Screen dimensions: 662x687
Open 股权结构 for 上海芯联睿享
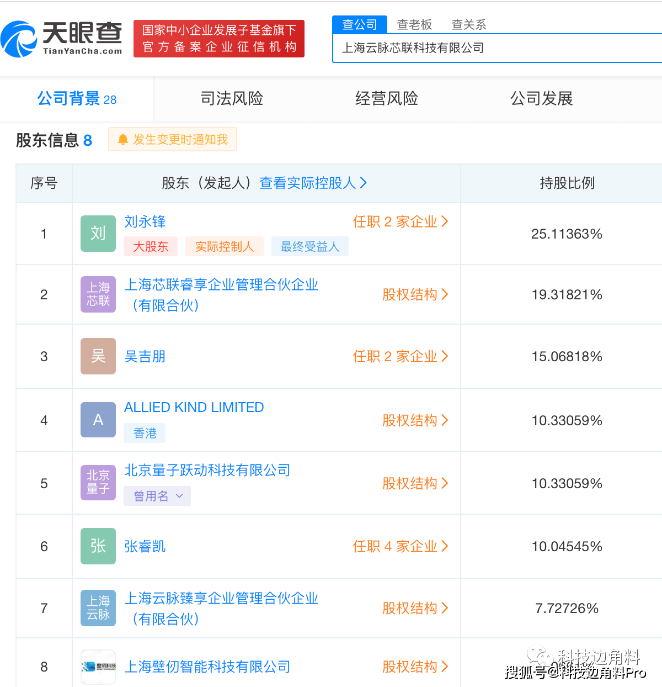pyautogui.click(x=415, y=294)
